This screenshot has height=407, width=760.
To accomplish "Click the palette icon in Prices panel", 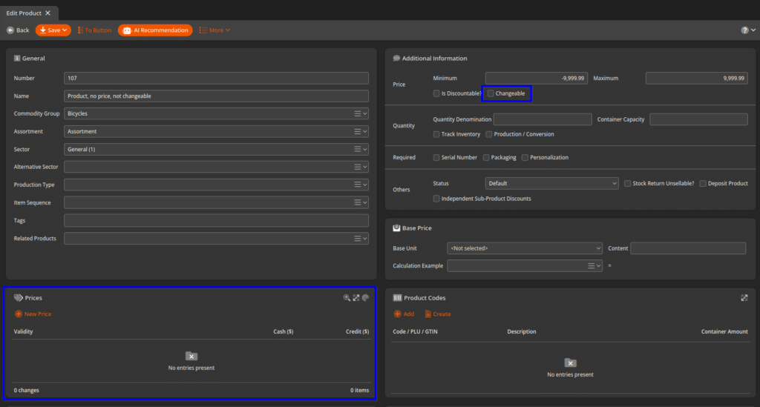I will coord(365,298).
